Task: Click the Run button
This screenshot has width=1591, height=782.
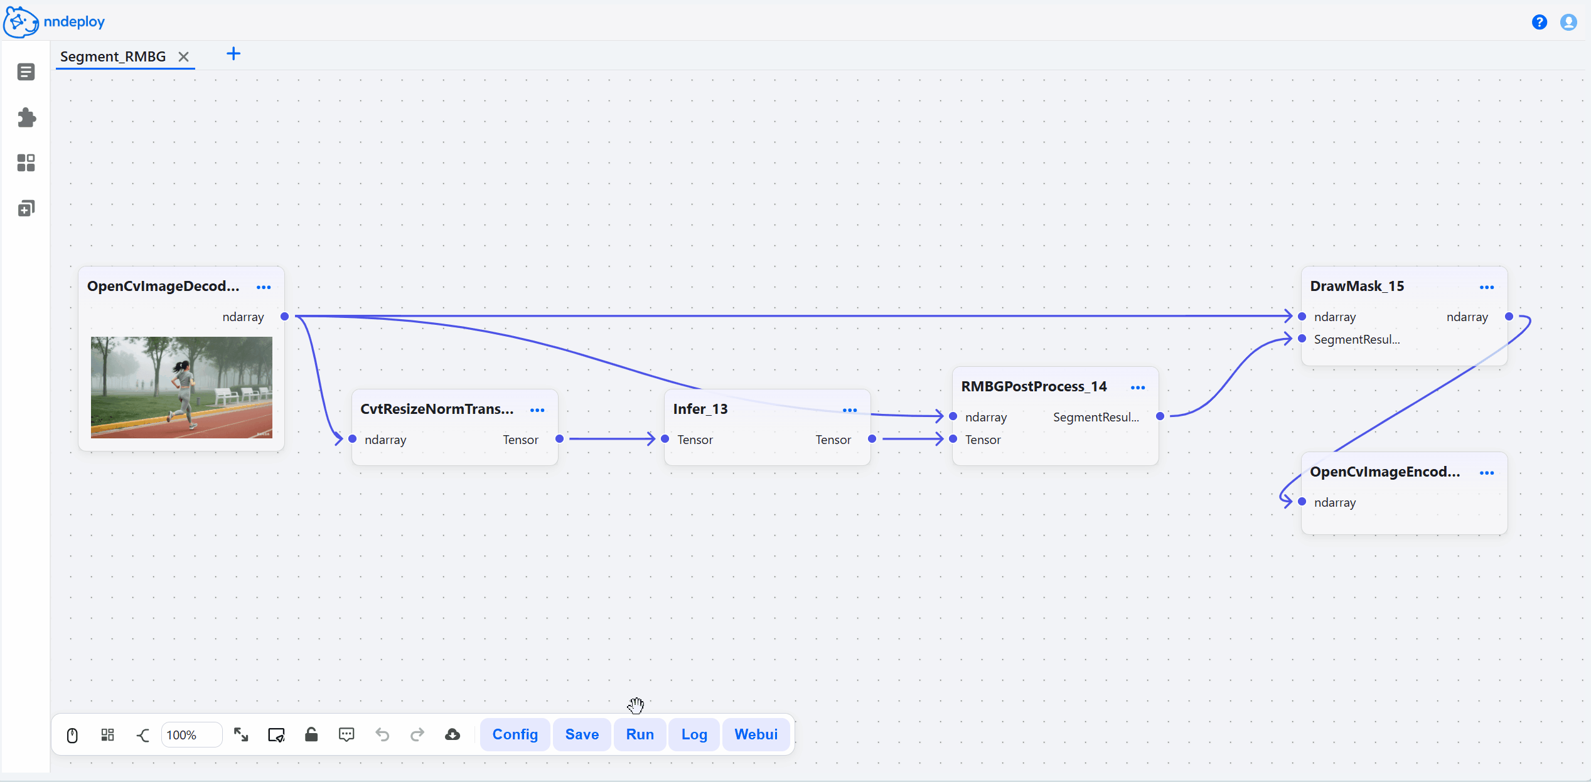Action: 640,734
